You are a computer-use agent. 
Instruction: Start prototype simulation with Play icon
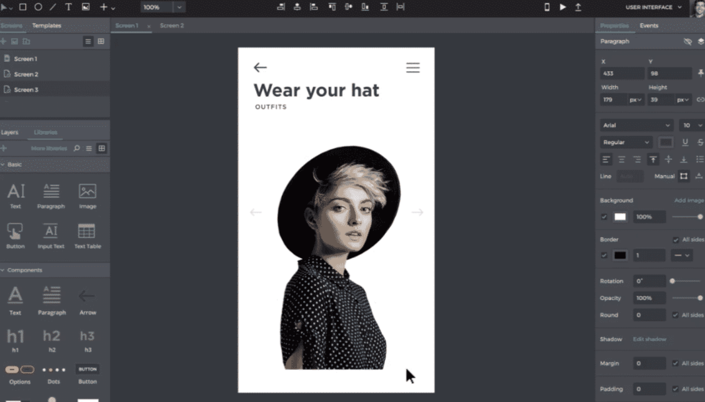pos(562,7)
